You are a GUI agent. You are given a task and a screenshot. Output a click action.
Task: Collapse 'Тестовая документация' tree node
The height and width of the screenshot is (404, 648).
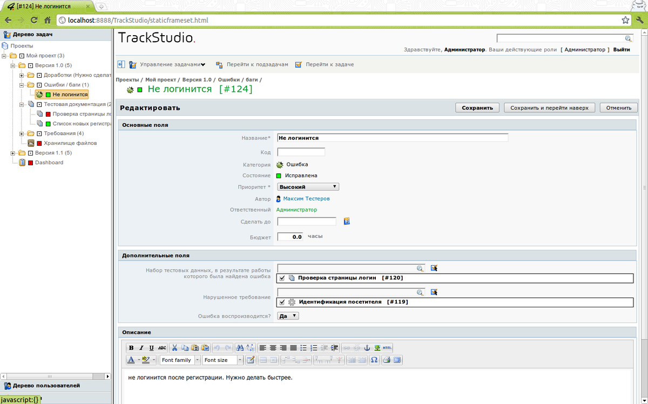point(22,104)
